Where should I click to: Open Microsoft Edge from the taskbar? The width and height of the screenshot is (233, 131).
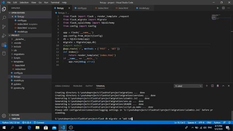point(29,128)
